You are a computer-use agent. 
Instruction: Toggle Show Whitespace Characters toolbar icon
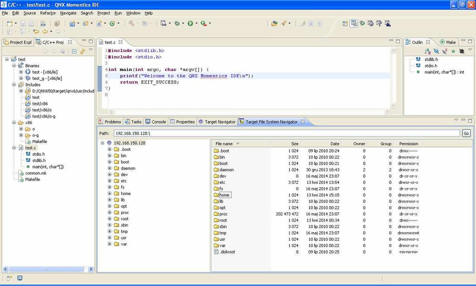click(x=319, y=23)
